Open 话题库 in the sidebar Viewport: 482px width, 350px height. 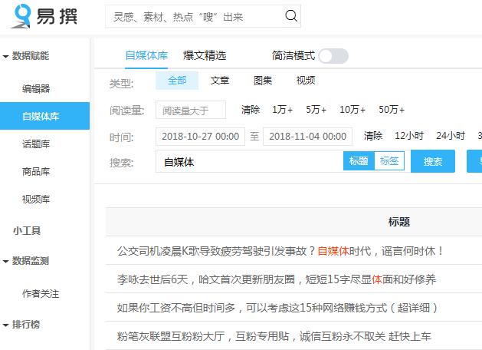point(36,144)
